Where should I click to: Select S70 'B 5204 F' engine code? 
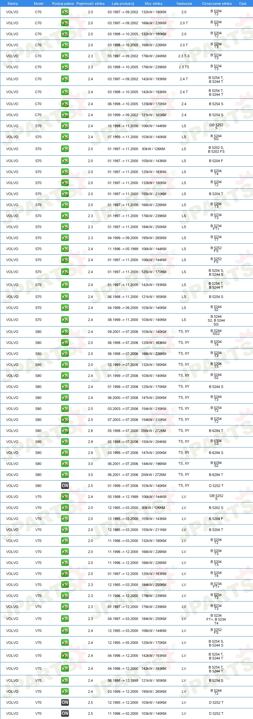pyautogui.click(x=216, y=161)
